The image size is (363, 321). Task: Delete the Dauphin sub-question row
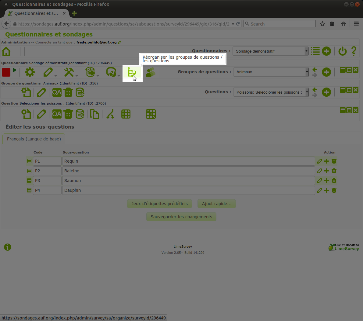[334, 190]
